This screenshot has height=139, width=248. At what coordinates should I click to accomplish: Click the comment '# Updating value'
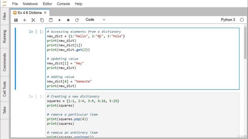(62, 59)
